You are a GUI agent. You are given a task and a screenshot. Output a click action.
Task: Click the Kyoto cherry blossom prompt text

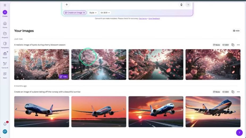[40, 45]
